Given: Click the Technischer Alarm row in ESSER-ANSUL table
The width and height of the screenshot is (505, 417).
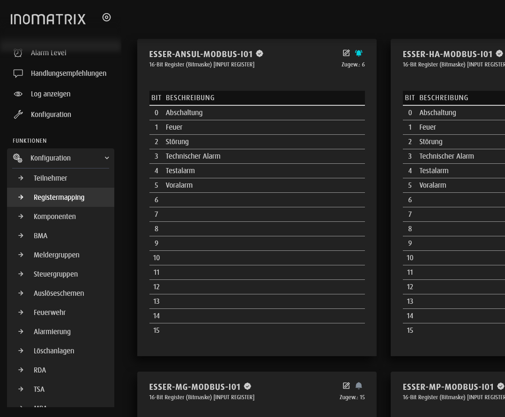Looking at the screenshot, I should coord(193,156).
